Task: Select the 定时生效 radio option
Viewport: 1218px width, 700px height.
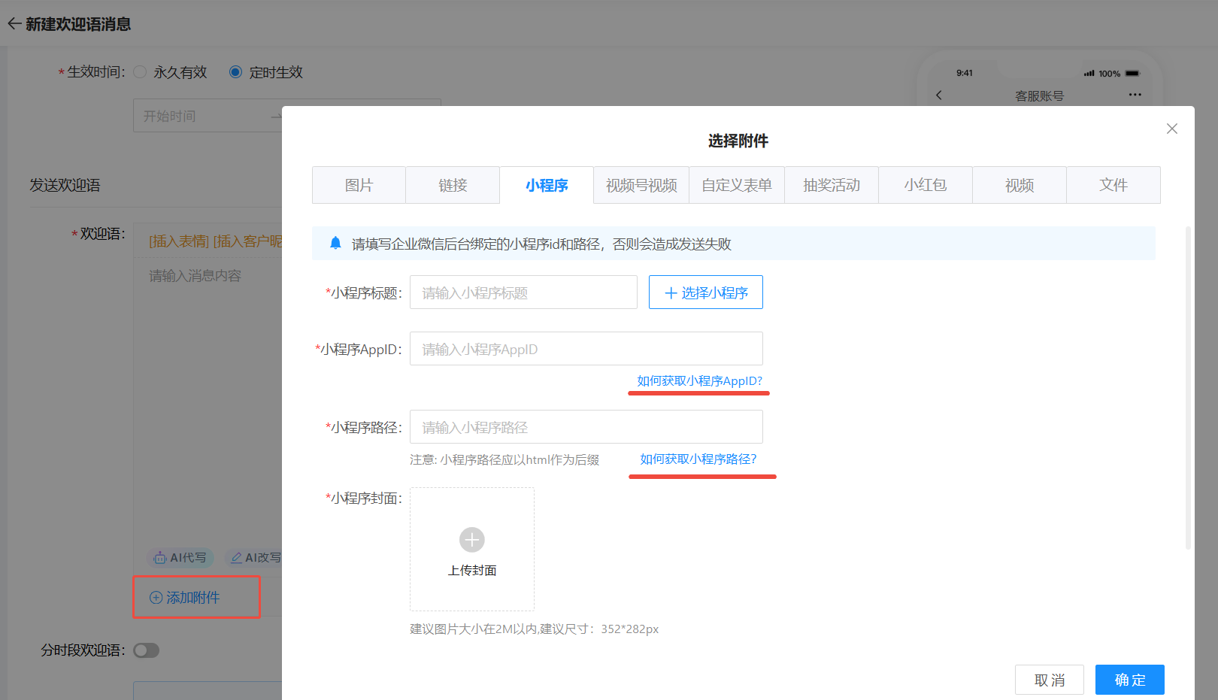Action: (235, 71)
